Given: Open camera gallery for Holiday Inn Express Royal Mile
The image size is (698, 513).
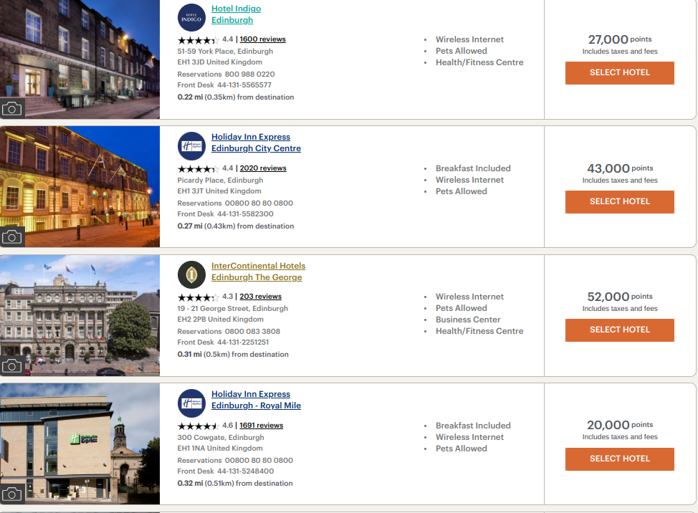Looking at the screenshot, I should pos(12,494).
